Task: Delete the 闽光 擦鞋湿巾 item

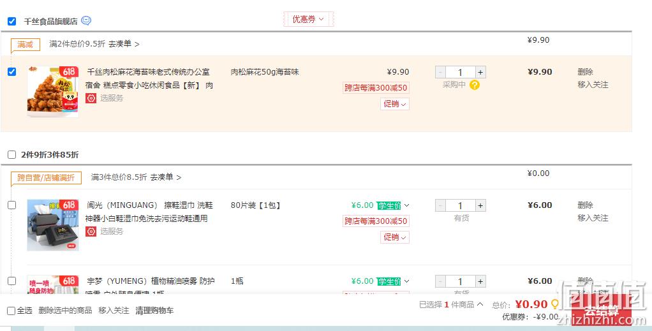Action: 585,205
